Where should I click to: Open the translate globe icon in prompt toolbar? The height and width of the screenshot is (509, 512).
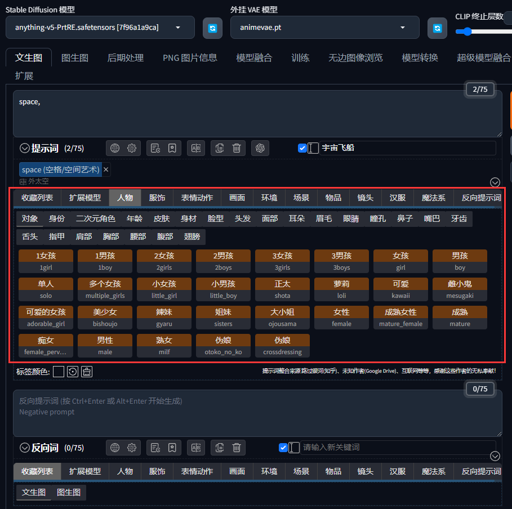[x=114, y=148]
